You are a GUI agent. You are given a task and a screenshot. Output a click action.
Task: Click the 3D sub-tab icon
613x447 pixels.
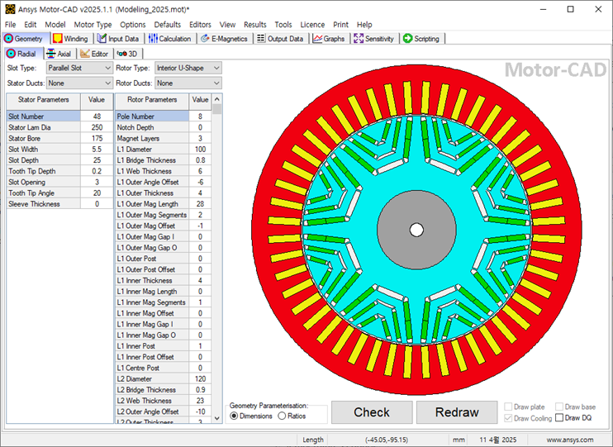pyautogui.click(x=121, y=54)
